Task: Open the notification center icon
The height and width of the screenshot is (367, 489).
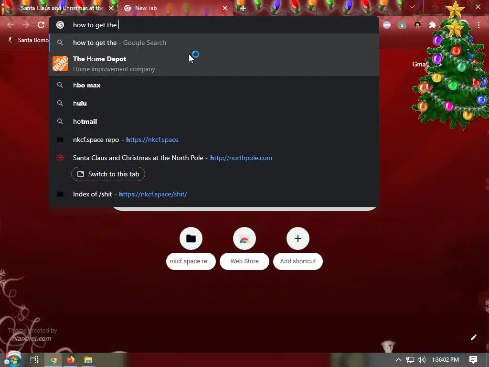Action: [473, 360]
